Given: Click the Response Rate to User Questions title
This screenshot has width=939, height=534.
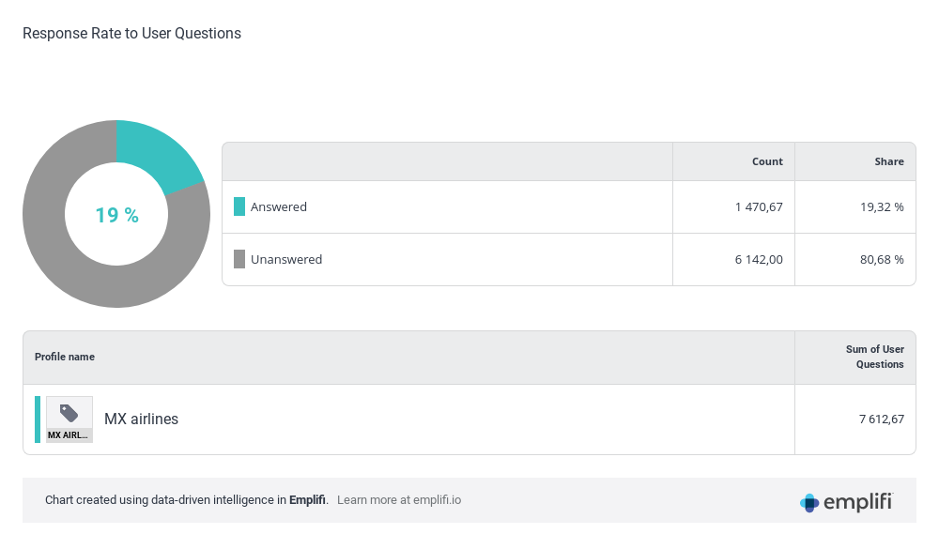Looking at the screenshot, I should pyautogui.click(x=131, y=34).
